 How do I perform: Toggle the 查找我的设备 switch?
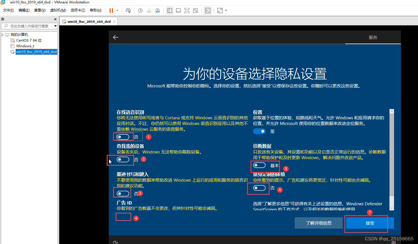[x=123, y=159]
